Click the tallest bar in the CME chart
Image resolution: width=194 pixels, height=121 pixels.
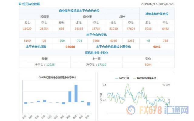[76, 93]
